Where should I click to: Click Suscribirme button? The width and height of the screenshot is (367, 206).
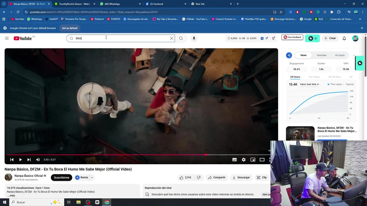(x=61, y=177)
